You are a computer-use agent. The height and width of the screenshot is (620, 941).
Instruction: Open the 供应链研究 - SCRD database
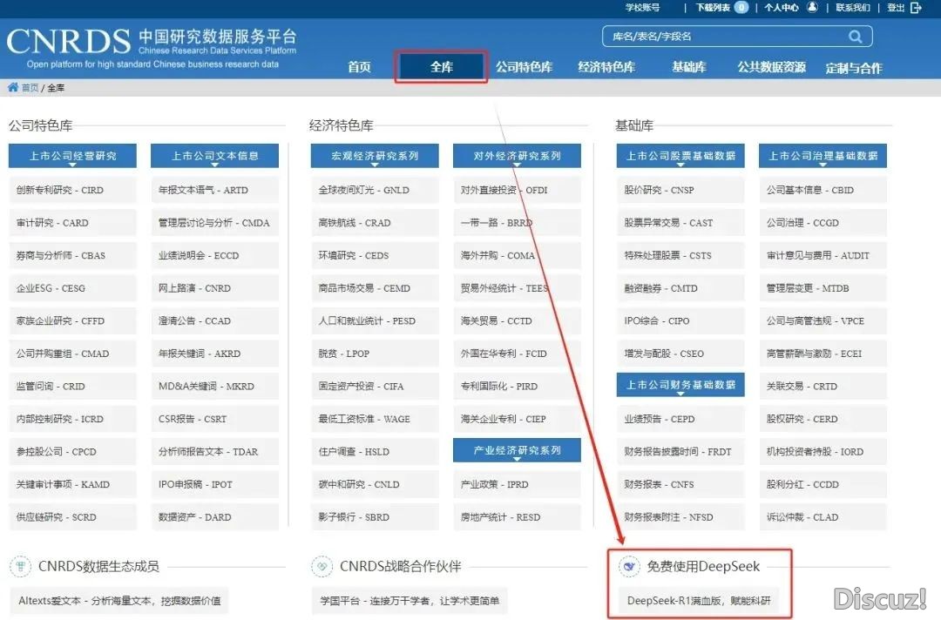click(72, 517)
